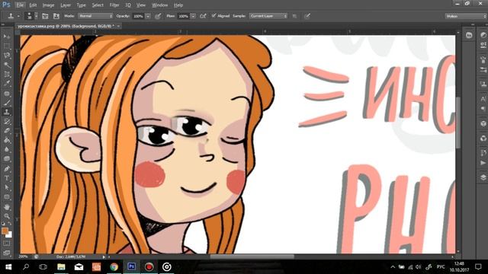Select the Magic Wand tool

(7, 65)
